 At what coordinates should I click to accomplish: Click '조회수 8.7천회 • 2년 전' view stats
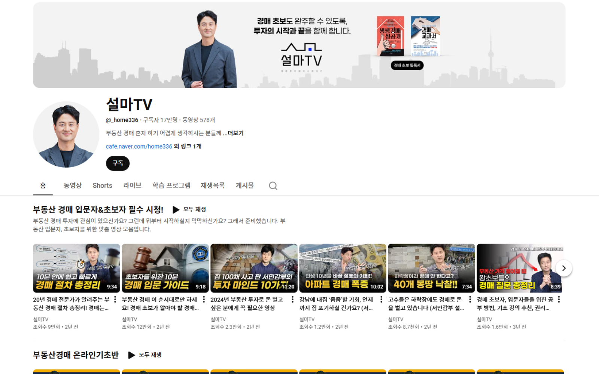click(413, 327)
